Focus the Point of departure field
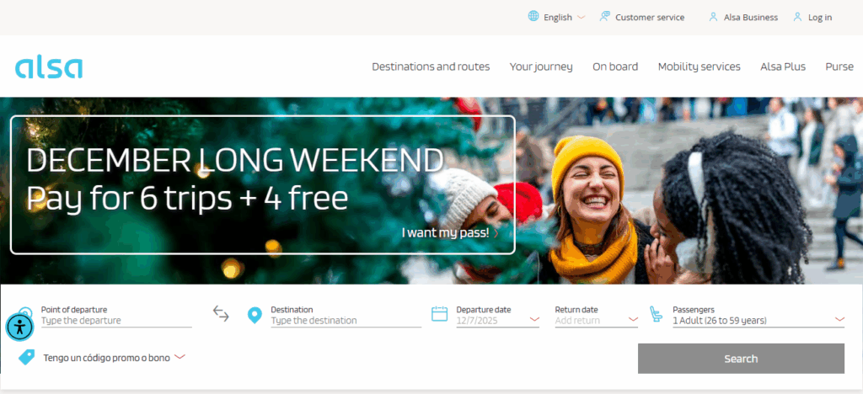The image size is (863, 394). [x=116, y=321]
